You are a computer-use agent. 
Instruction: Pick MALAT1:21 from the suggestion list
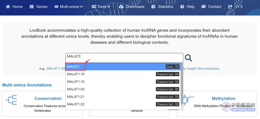tap(123, 97)
